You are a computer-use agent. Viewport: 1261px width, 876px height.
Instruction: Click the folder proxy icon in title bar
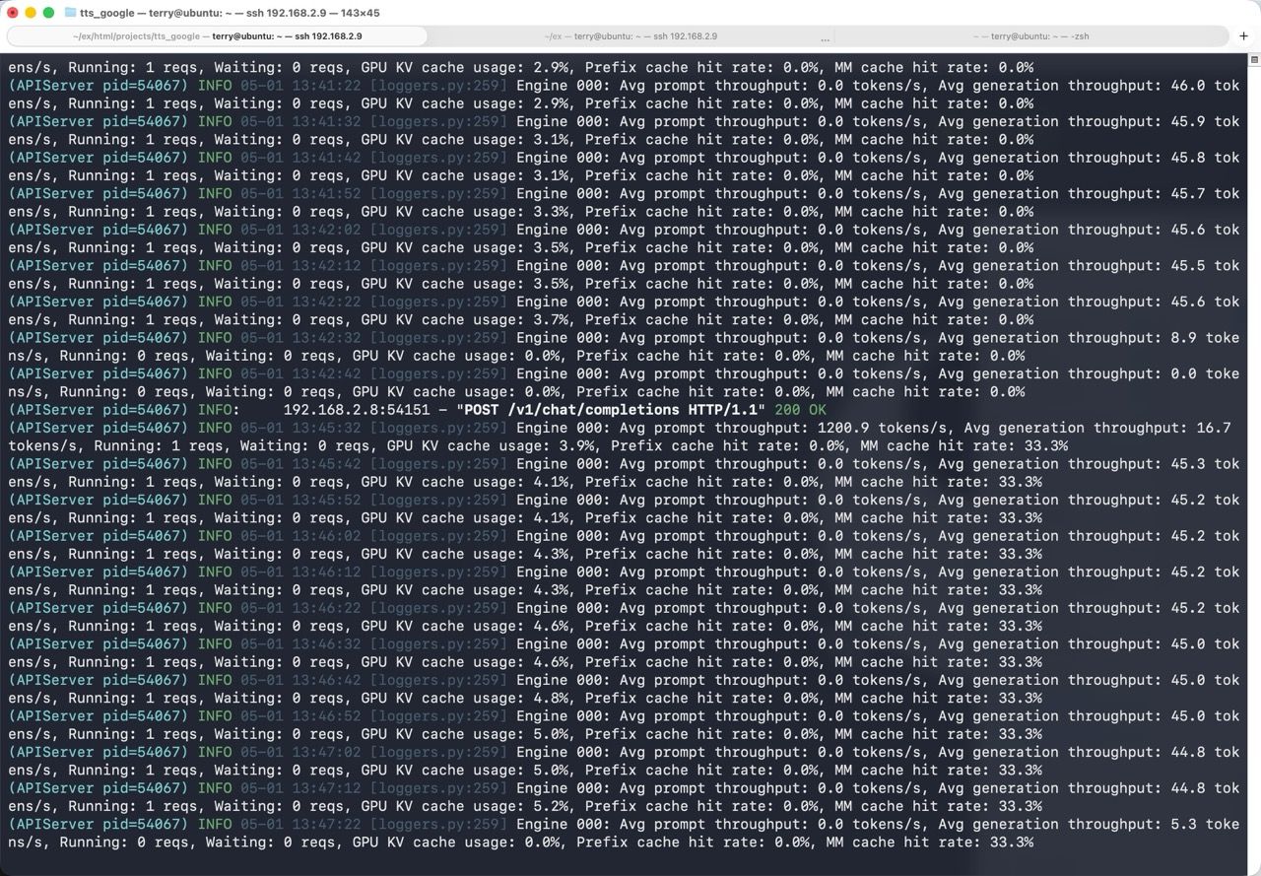71,13
